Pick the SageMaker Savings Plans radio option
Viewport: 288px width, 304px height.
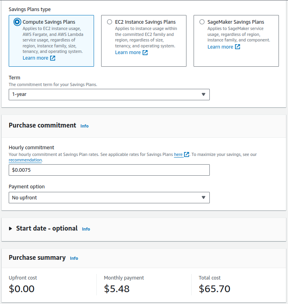(202, 22)
